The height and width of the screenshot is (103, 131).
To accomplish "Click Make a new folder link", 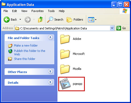I will (26, 45).
